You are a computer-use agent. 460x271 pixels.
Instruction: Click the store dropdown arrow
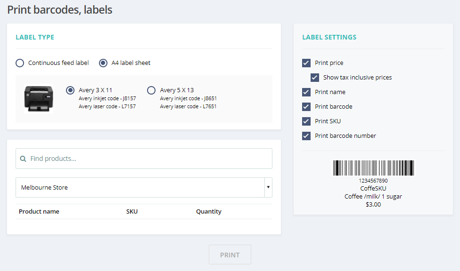pos(268,187)
